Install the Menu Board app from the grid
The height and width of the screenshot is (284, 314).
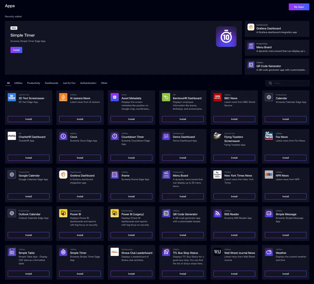[x=183, y=196]
